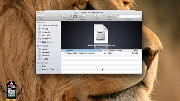Click the dmg disk image Cover Flow thumbnail
Image resolution: width=180 pixels, height=101 pixels.
point(101,34)
